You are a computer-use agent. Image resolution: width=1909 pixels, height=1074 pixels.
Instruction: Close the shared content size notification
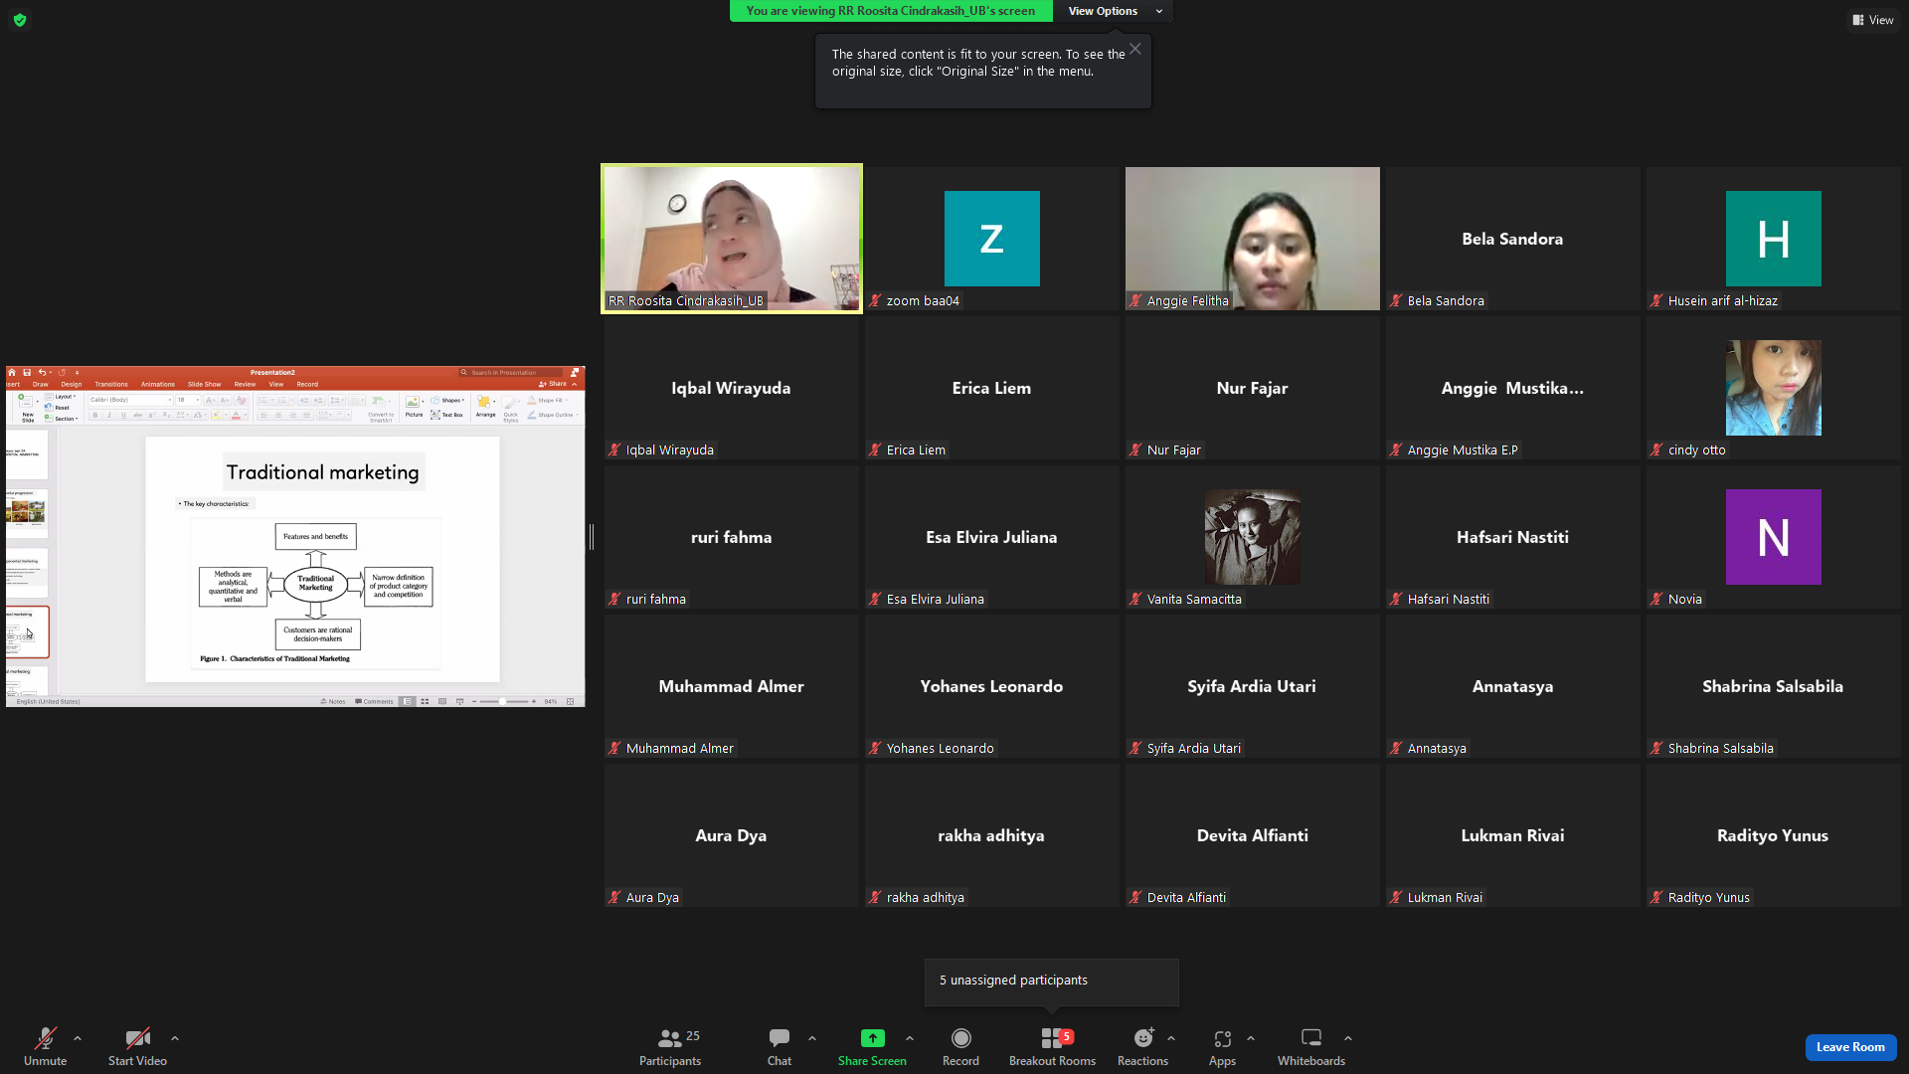click(1135, 49)
